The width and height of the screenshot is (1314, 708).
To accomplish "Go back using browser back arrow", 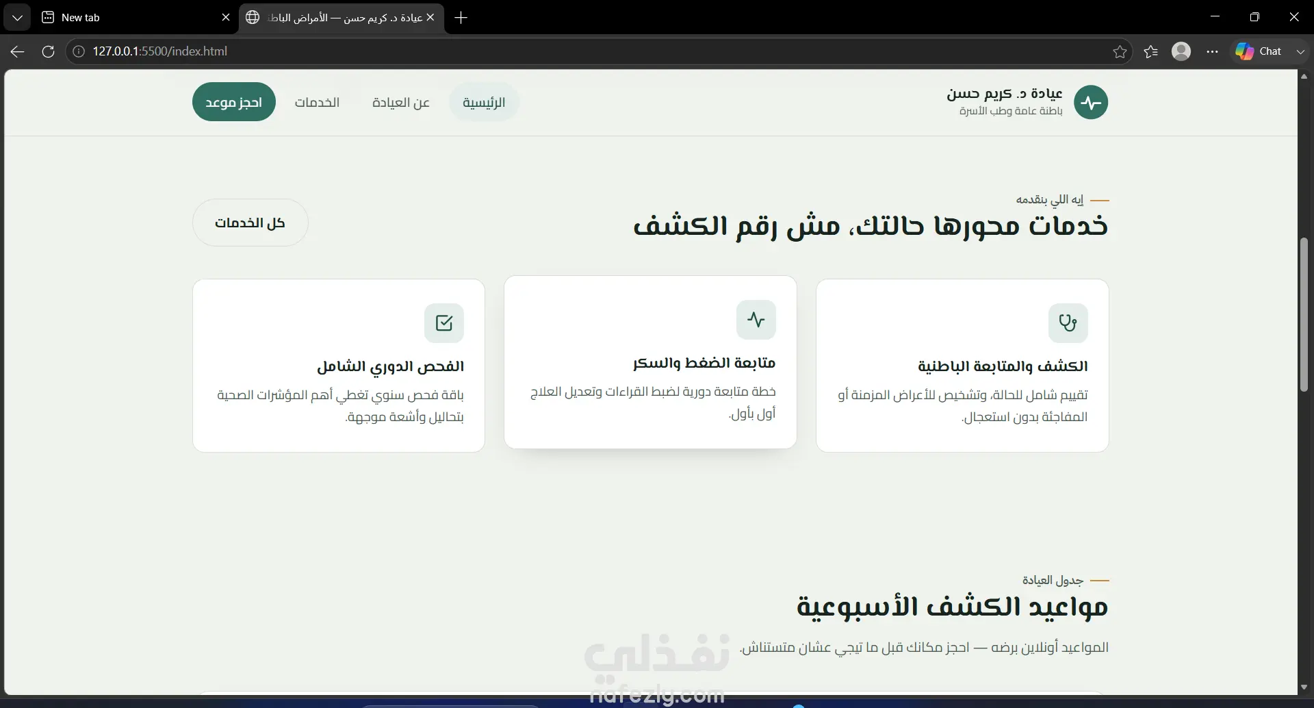I will coord(18,51).
